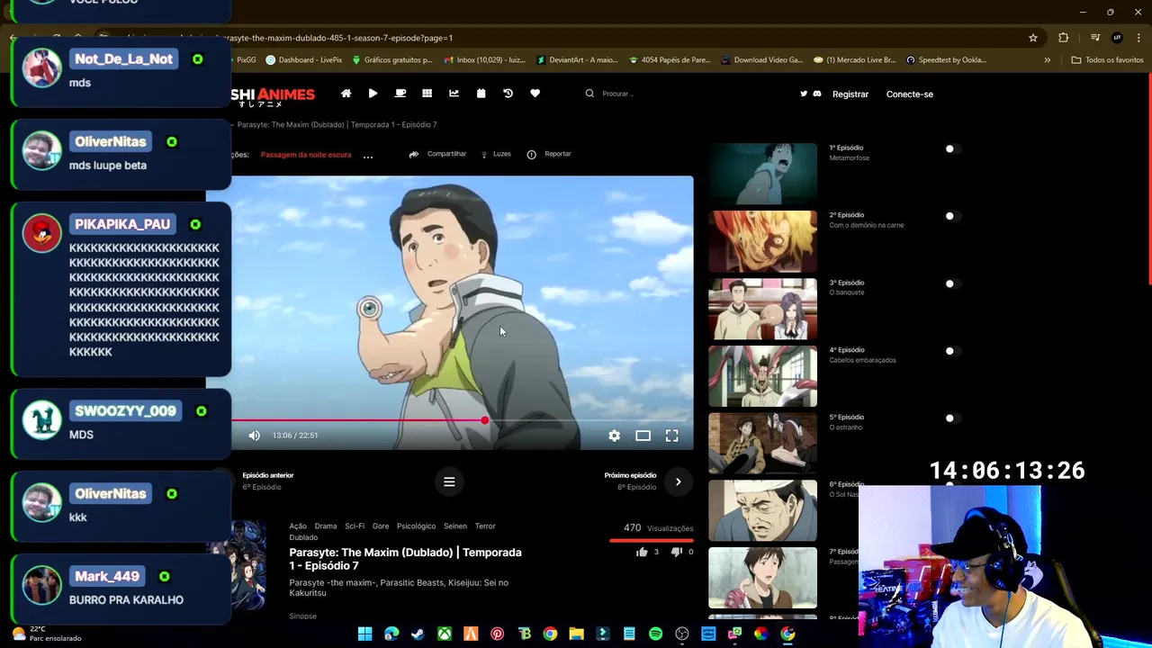Open Gráficos gratuitos bookmark
This screenshot has height=648, width=1152.
click(x=392, y=60)
